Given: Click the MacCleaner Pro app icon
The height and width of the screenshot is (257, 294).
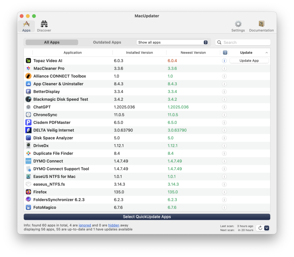Looking at the screenshot, I should (x=28, y=68).
